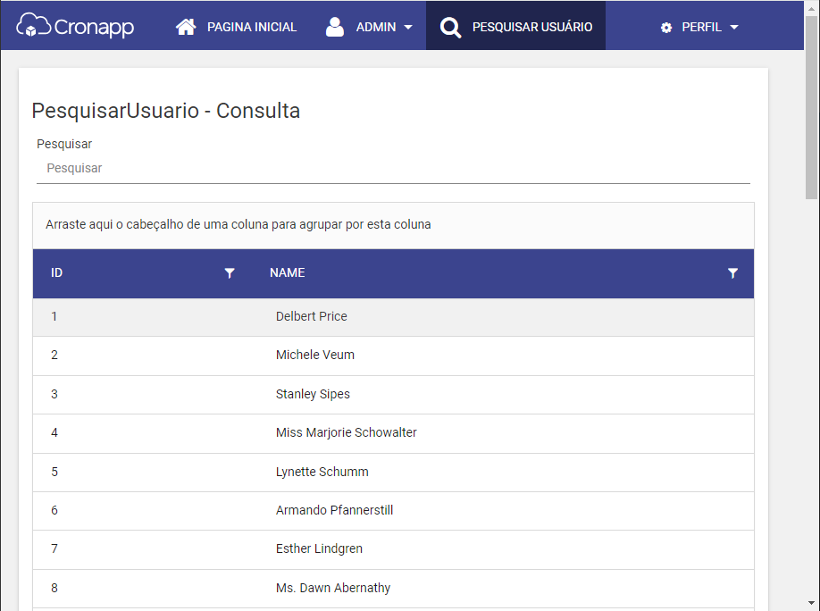Select the Michele Veum row

[393, 356]
